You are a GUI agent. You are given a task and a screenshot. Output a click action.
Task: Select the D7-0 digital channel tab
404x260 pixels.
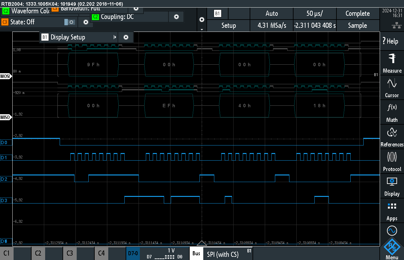pyautogui.click(x=133, y=253)
